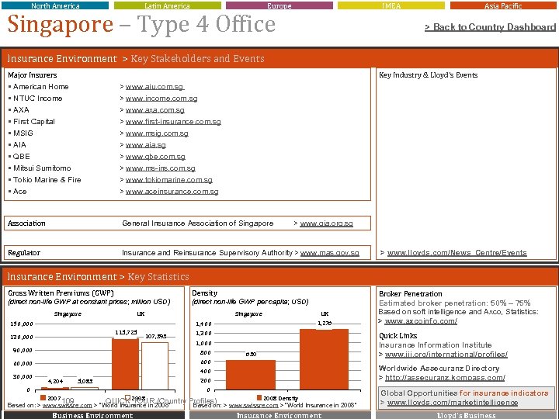The image size is (559, 419).
Task: Click 'Global Opportunities for insurance indicators' text
Action: [464, 393]
